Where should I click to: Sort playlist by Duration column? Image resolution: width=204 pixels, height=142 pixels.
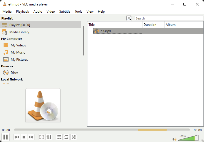(x=153, y=25)
